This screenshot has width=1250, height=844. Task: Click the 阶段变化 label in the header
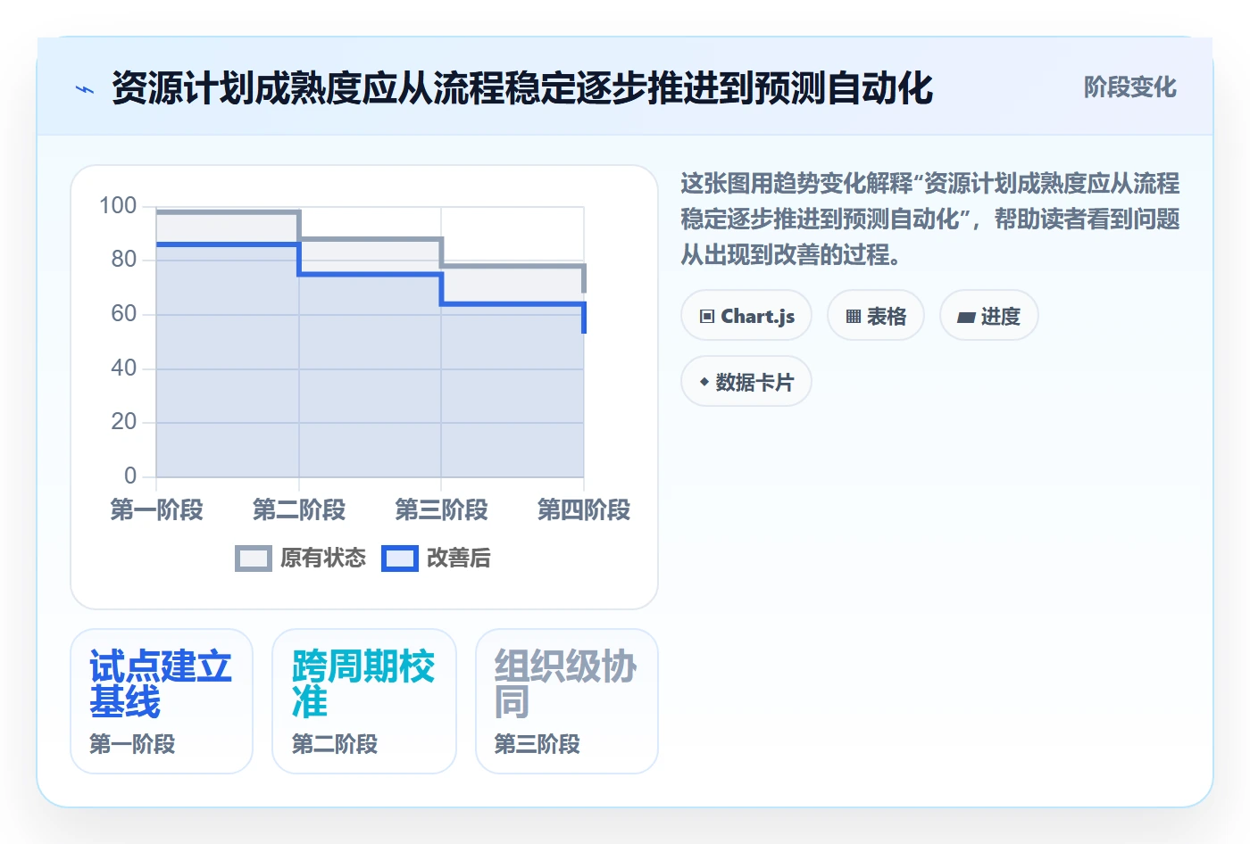1130,87
